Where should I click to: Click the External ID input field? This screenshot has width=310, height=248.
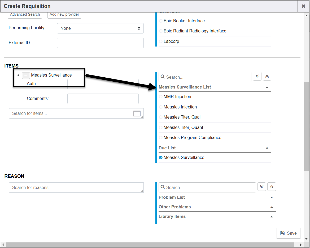tap(100, 43)
